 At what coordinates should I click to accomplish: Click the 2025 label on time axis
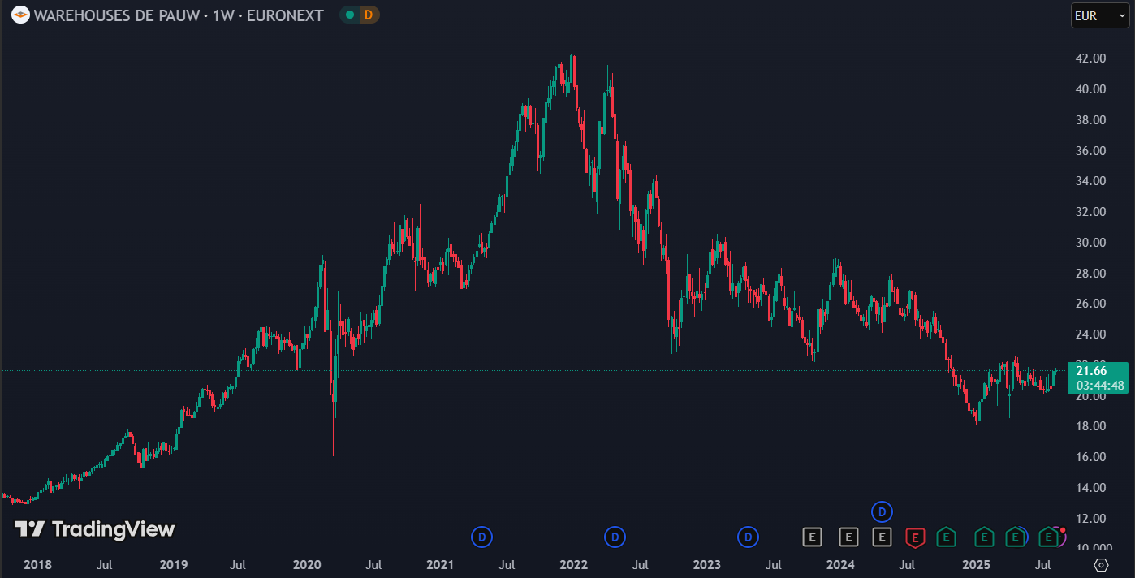(975, 564)
